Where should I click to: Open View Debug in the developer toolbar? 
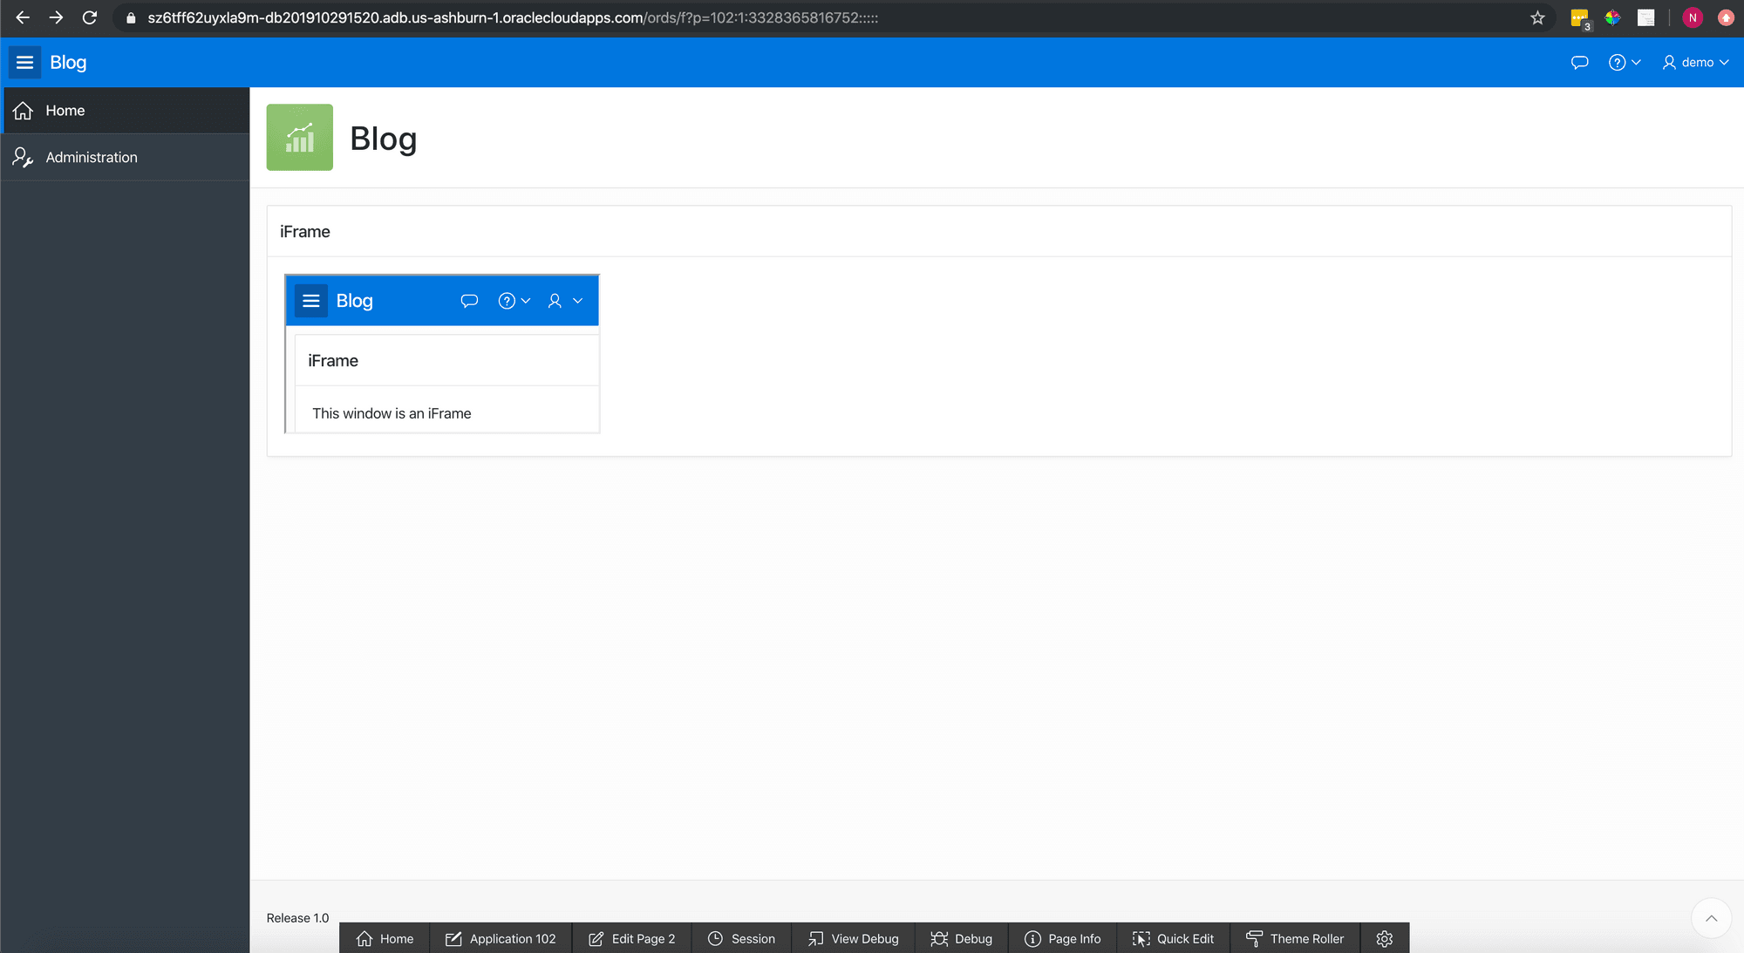click(853, 938)
